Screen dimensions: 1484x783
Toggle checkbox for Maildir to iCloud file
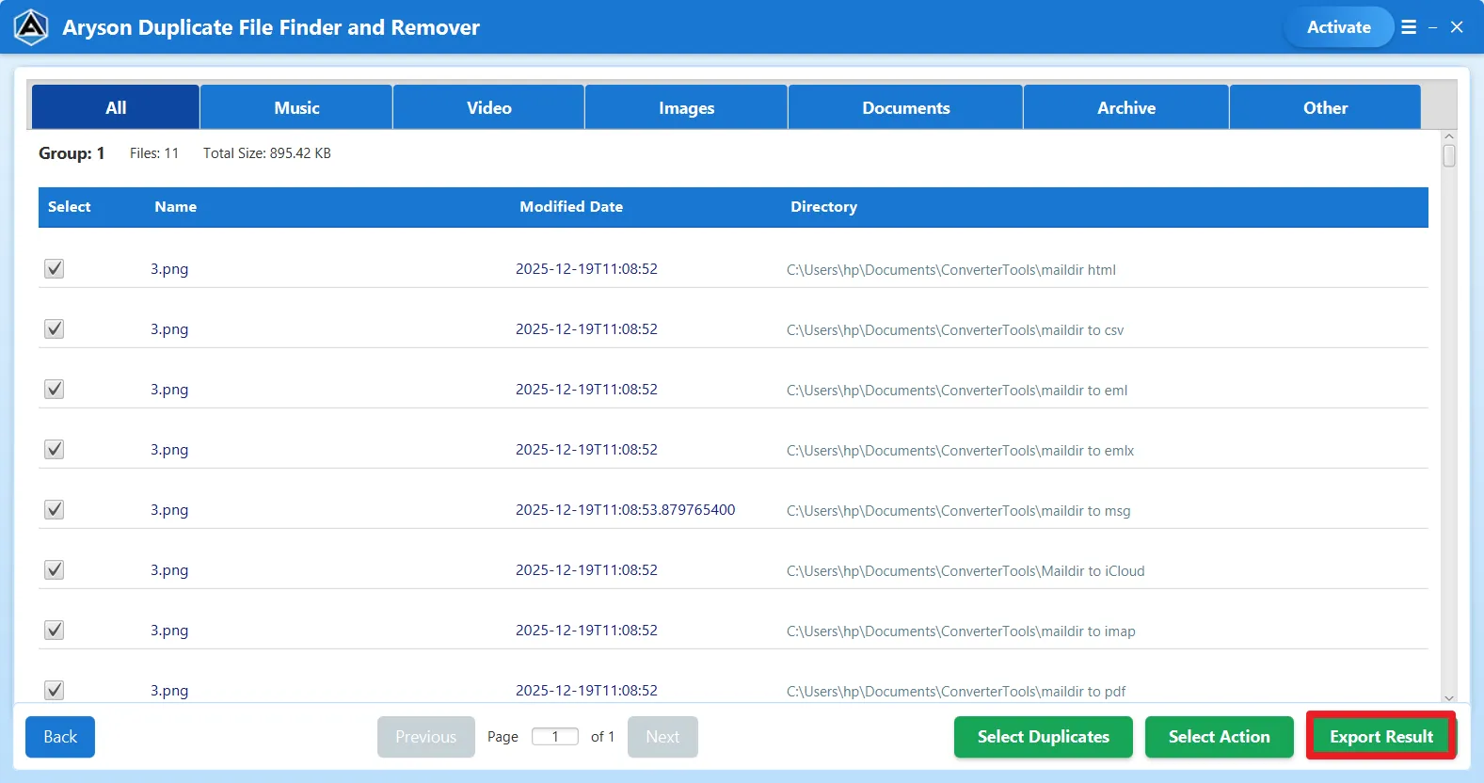(x=55, y=570)
